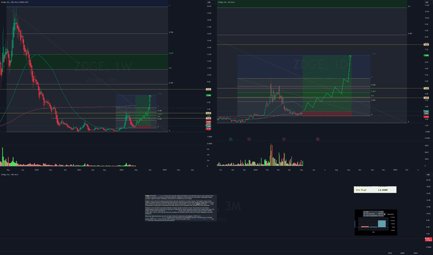Viewport: 433px width, 255px height.
Task: Click the quarterly chart legend 'Zedge, Inc., 3M, Arca'
Action: point(10,174)
